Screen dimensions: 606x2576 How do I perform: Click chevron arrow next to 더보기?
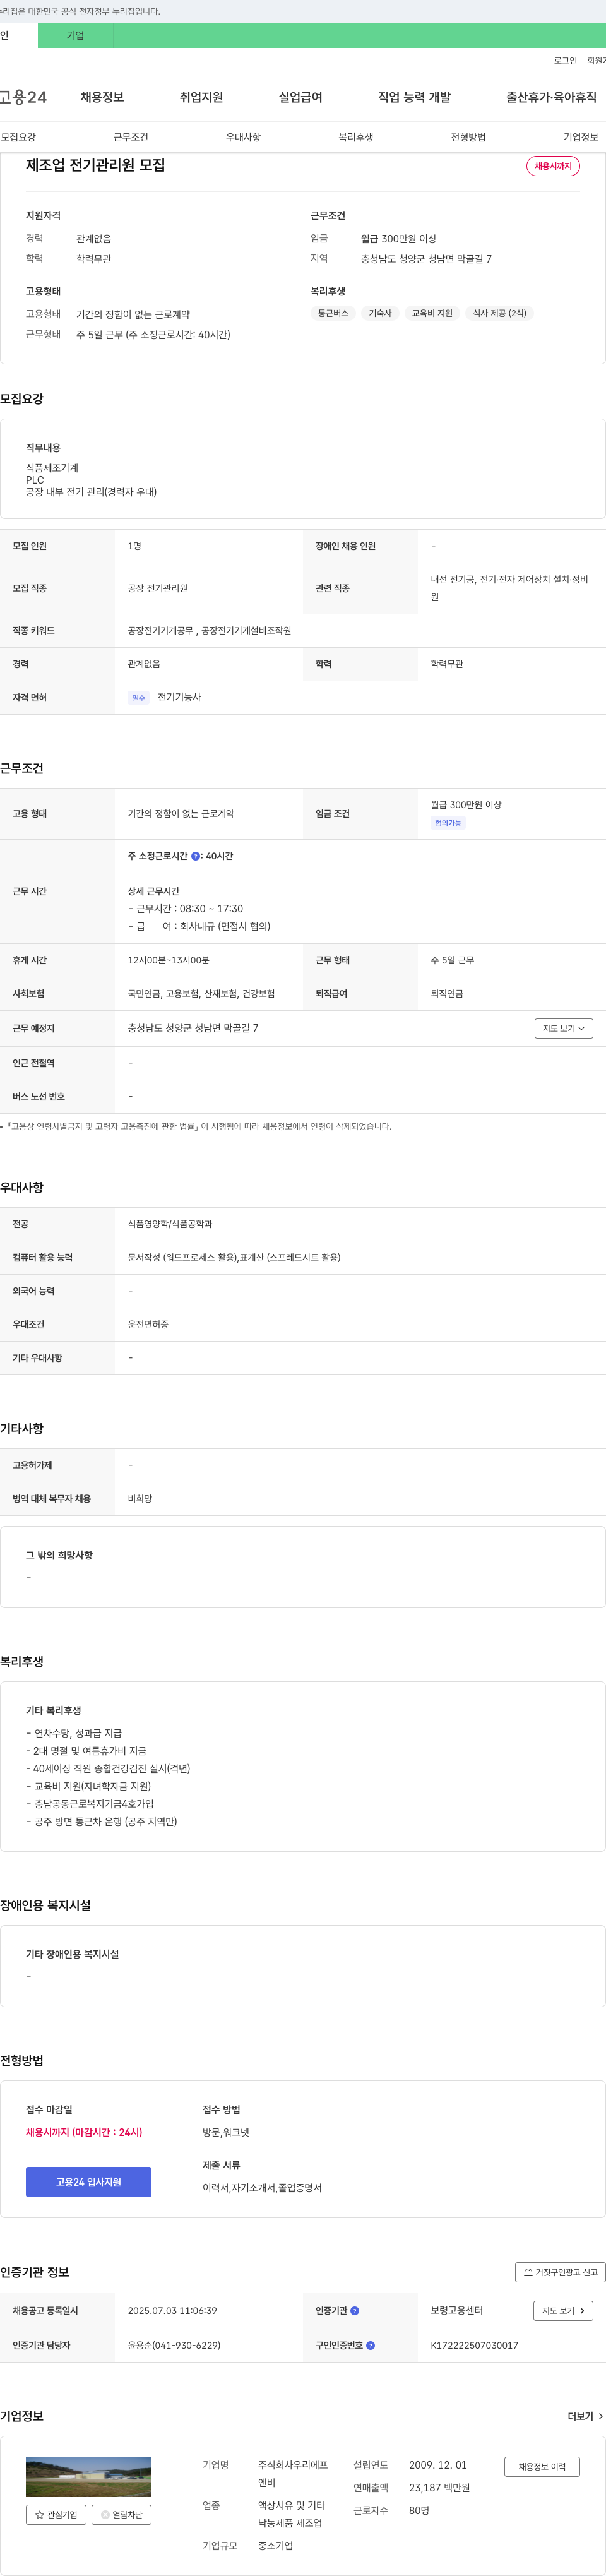pyautogui.click(x=600, y=2416)
